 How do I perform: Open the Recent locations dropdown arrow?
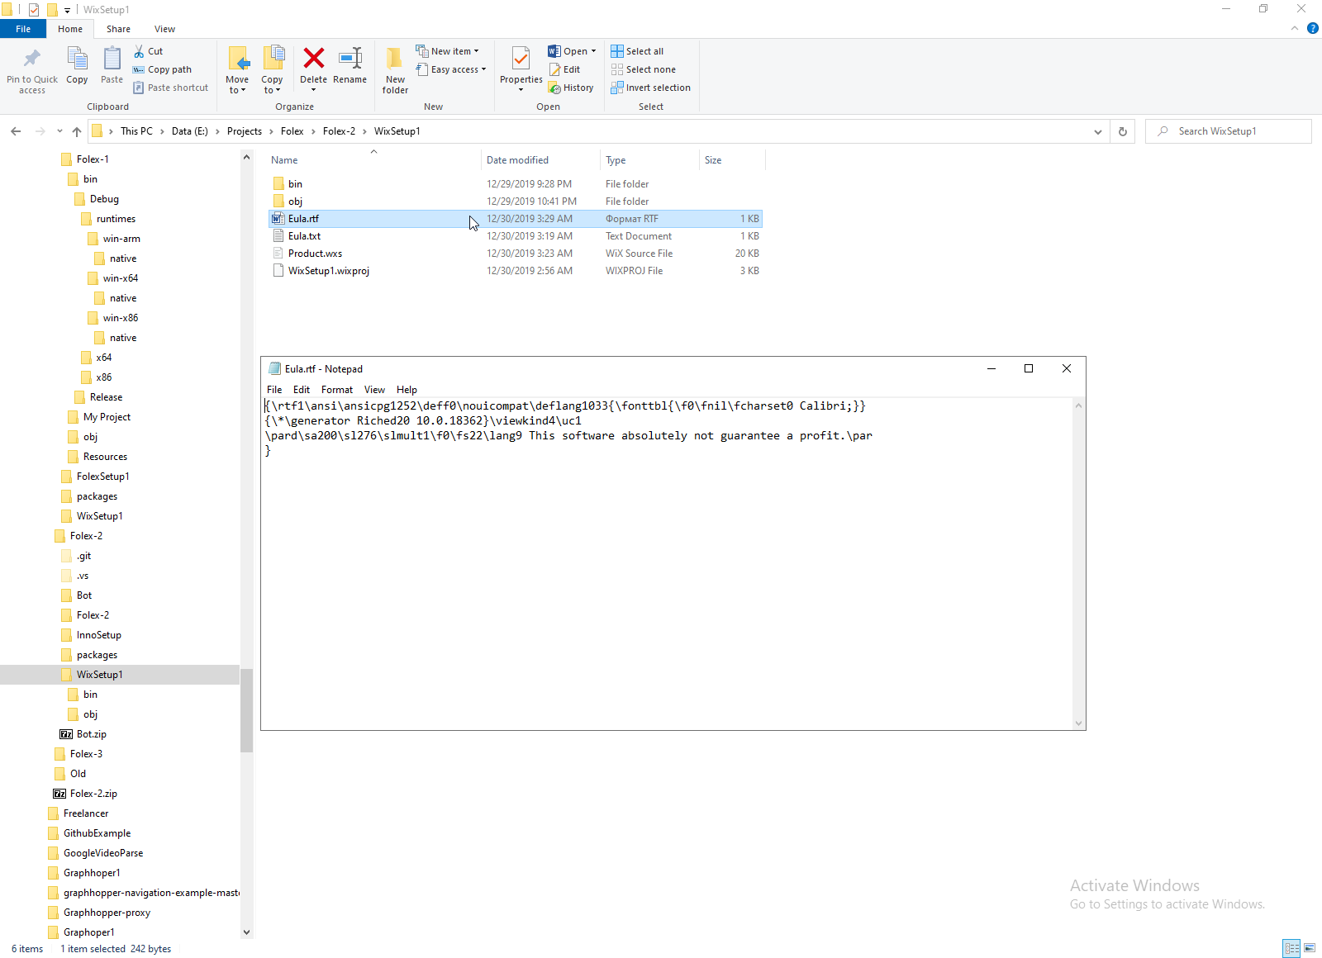pyautogui.click(x=59, y=131)
